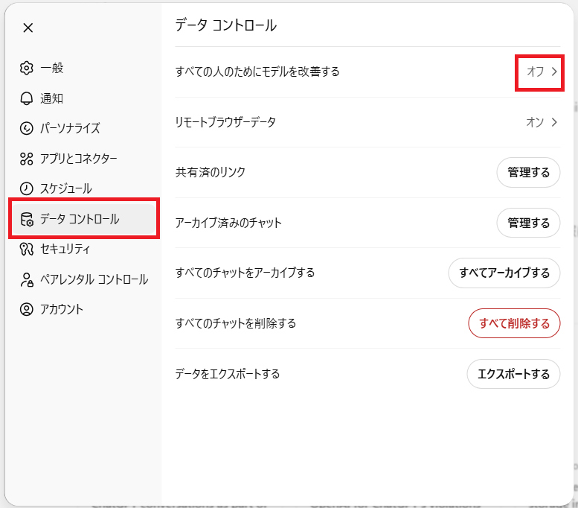Click the red すべて削除する button
578x508 pixels.
tap(513, 323)
